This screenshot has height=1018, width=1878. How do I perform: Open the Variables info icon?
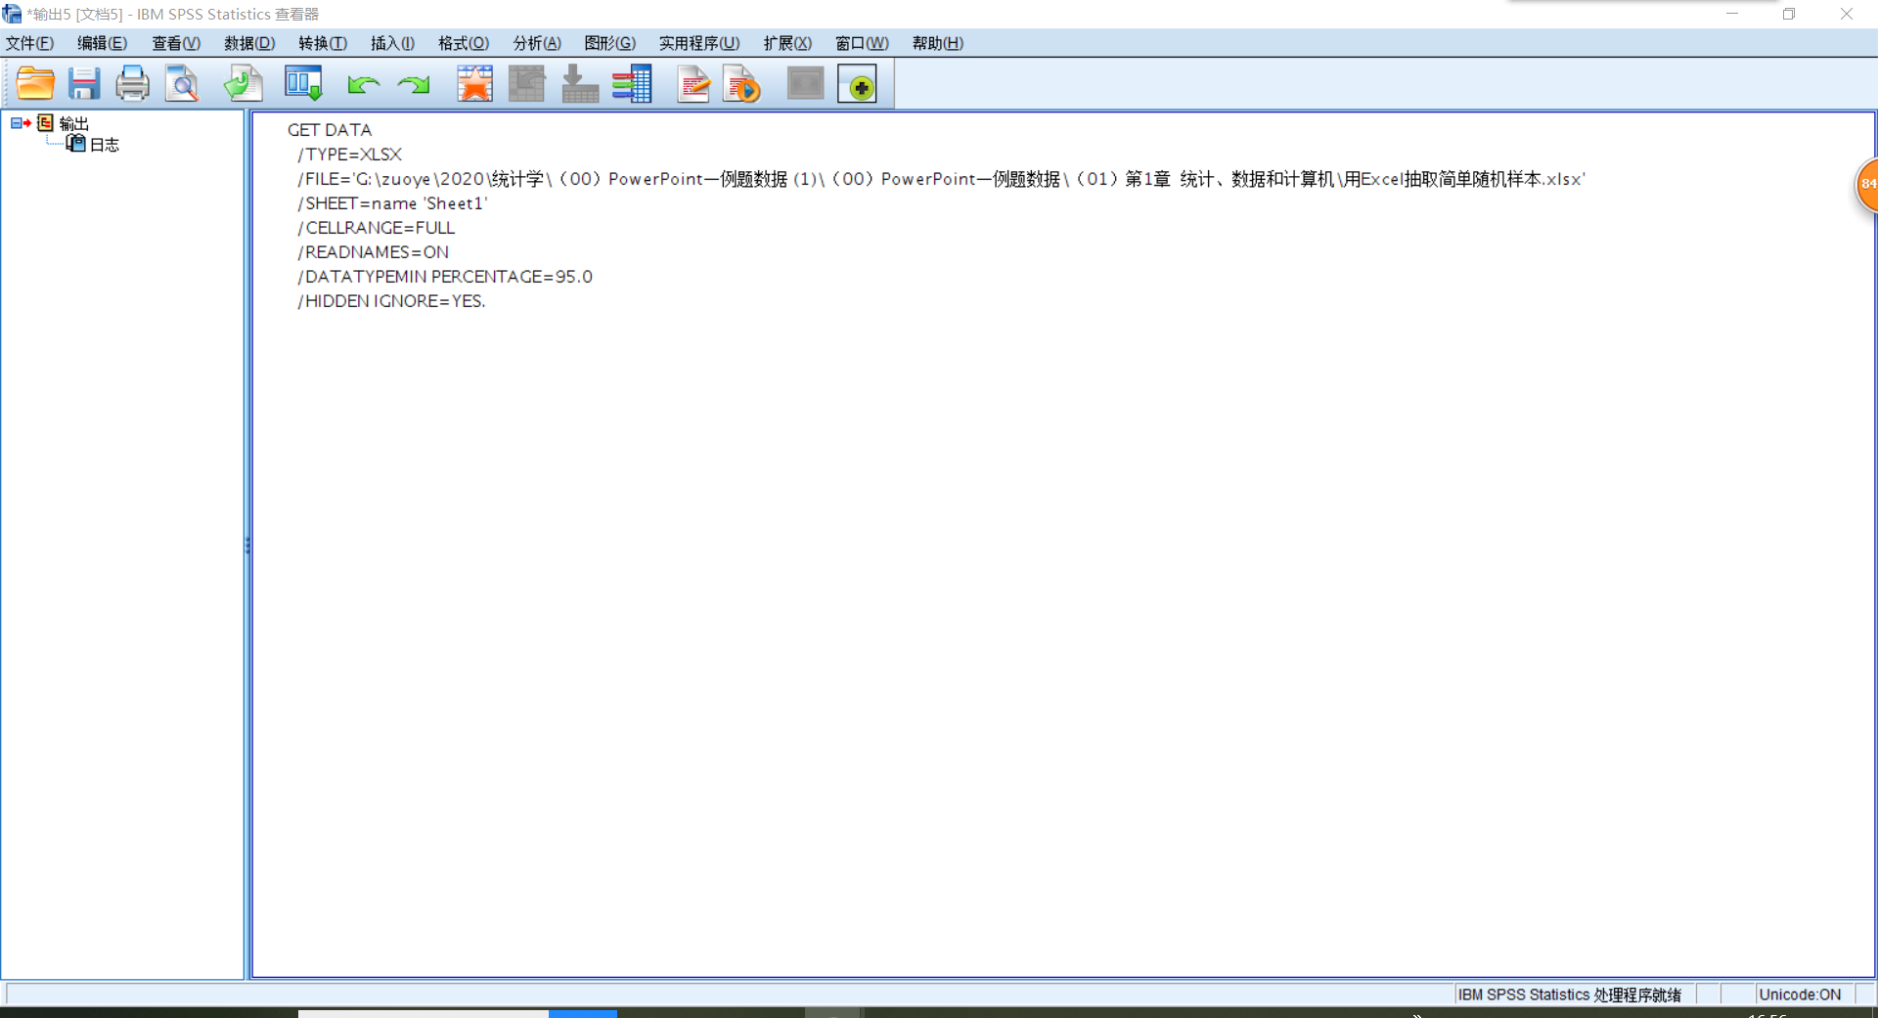tap(632, 84)
